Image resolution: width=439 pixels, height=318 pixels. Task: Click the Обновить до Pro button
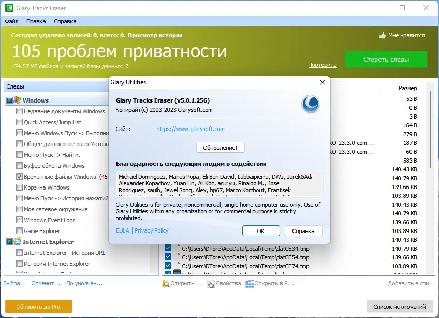tap(38, 307)
